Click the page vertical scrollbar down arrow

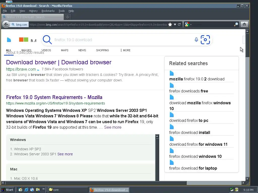[x=247, y=179]
